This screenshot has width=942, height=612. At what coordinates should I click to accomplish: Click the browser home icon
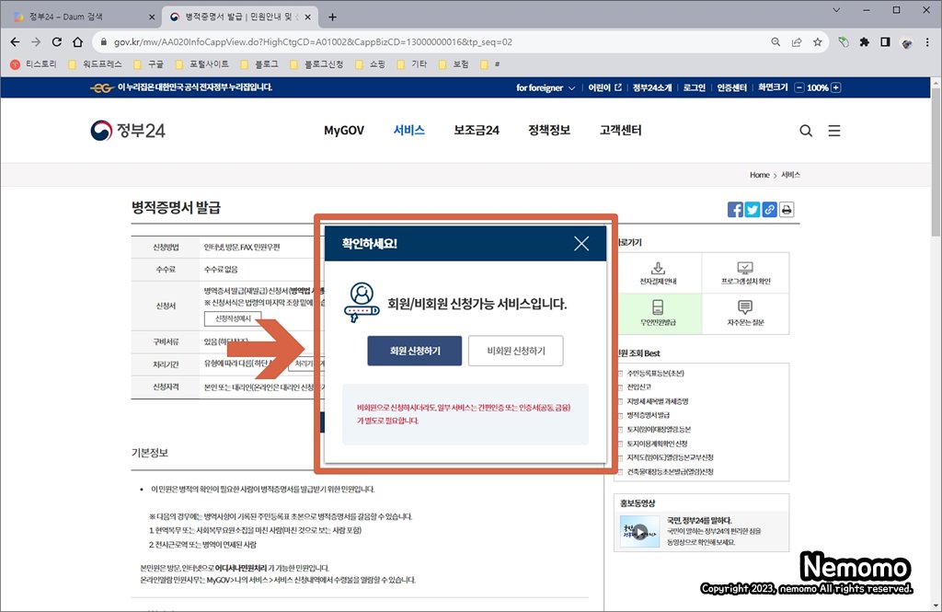click(77, 42)
